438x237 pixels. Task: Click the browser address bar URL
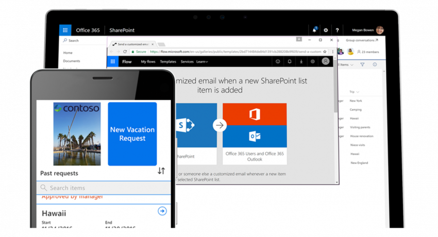(x=235, y=52)
